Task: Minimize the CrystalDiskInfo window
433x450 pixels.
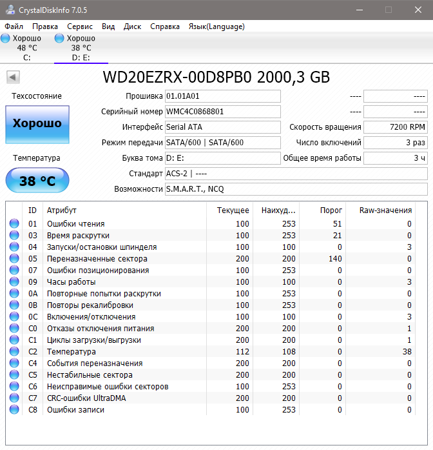Action: click(360, 10)
